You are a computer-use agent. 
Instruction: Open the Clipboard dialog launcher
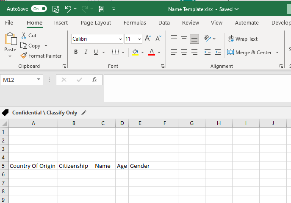(64, 66)
